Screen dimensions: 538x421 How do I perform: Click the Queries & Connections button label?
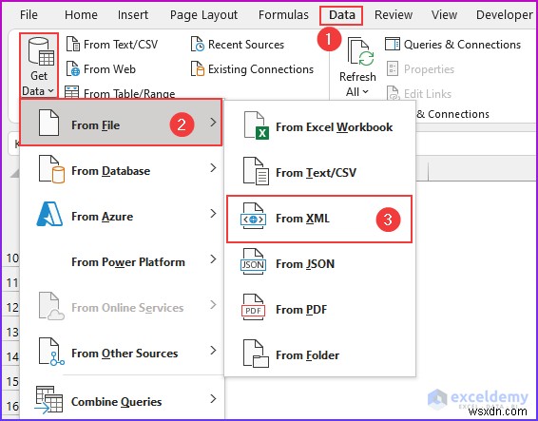point(462,45)
